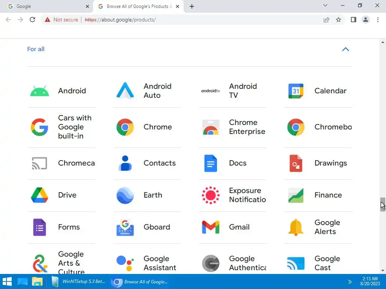Image resolution: width=386 pixels, height=289 pixels.
Task: Click the Chromecast icon
Action: coord(39,163)
